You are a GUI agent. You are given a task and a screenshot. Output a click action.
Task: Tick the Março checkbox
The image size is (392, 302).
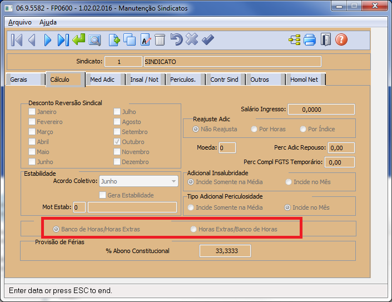pyautogui.click(x=32, y=131)
